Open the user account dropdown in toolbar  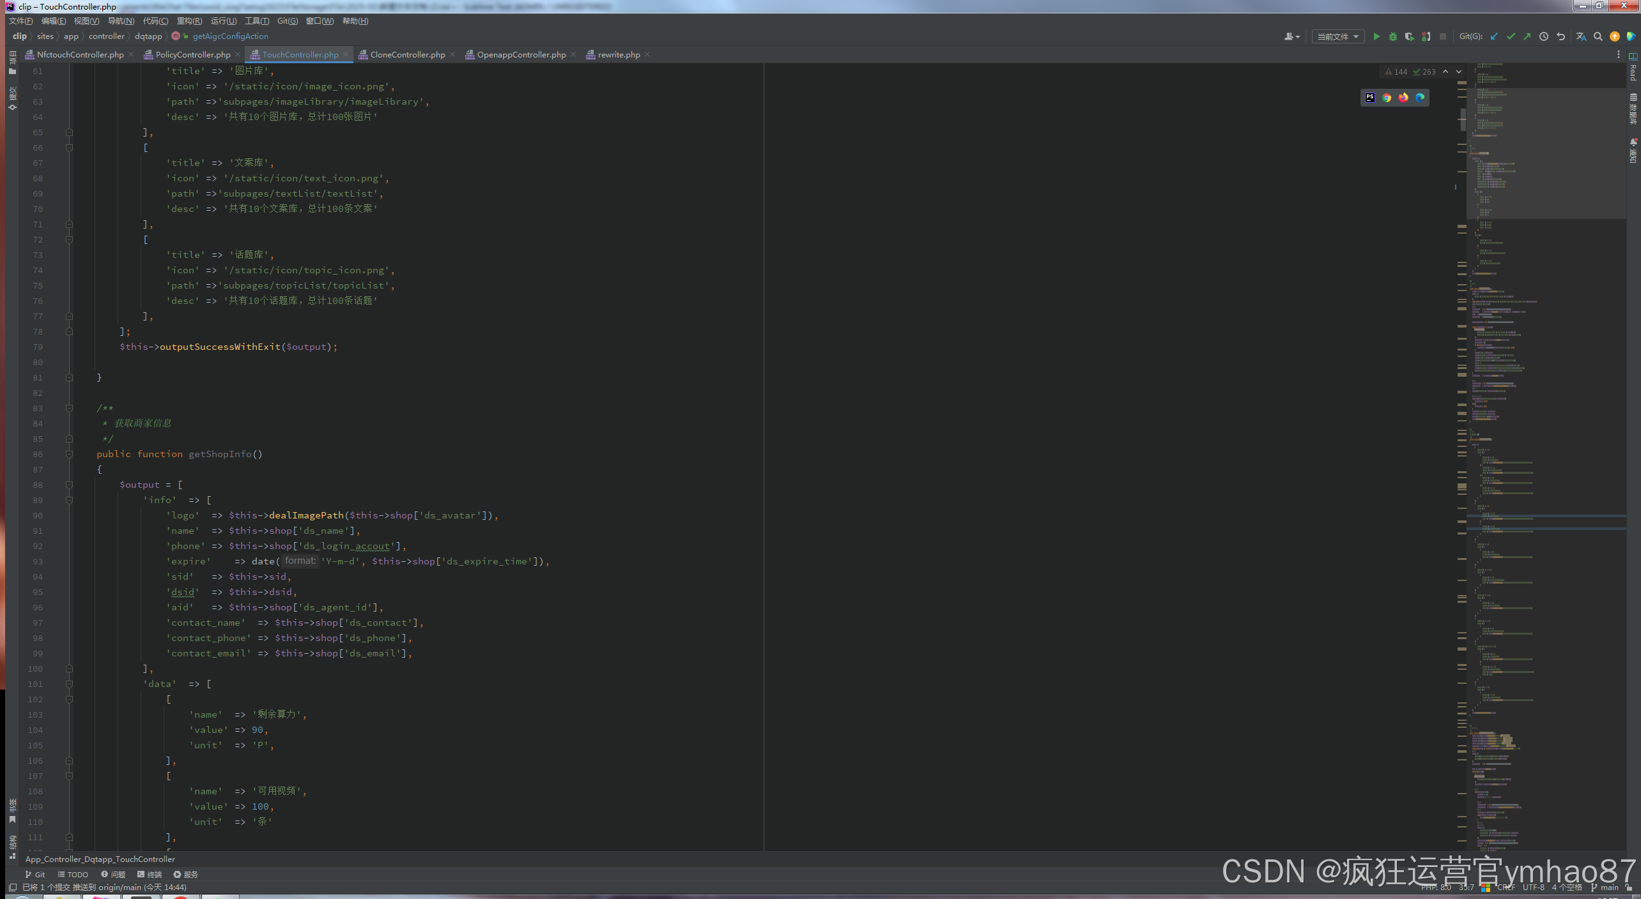pos(1292,36)
